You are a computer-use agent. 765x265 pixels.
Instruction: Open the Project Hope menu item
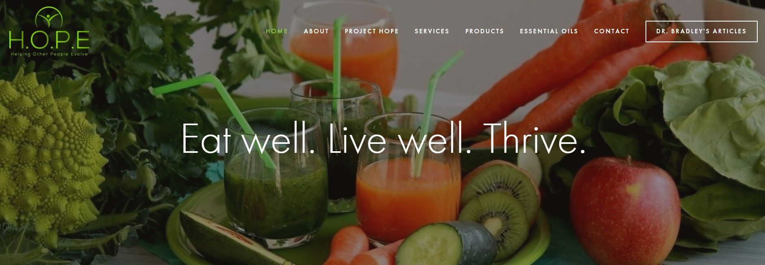[x=372, y=31]
